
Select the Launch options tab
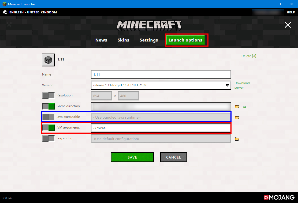[x=185, y=40]
